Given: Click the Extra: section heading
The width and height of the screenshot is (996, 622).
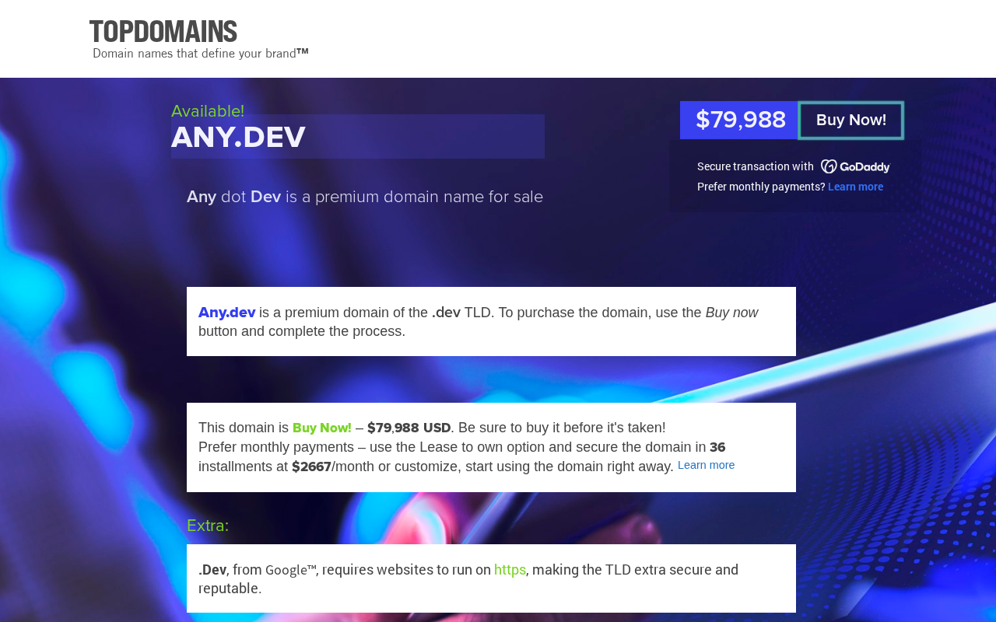Looking at the screenshot, I should [208, 526].
